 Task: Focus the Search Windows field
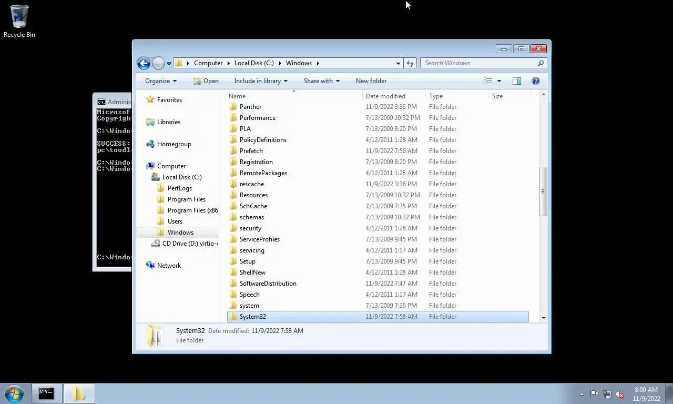point(478,63)
